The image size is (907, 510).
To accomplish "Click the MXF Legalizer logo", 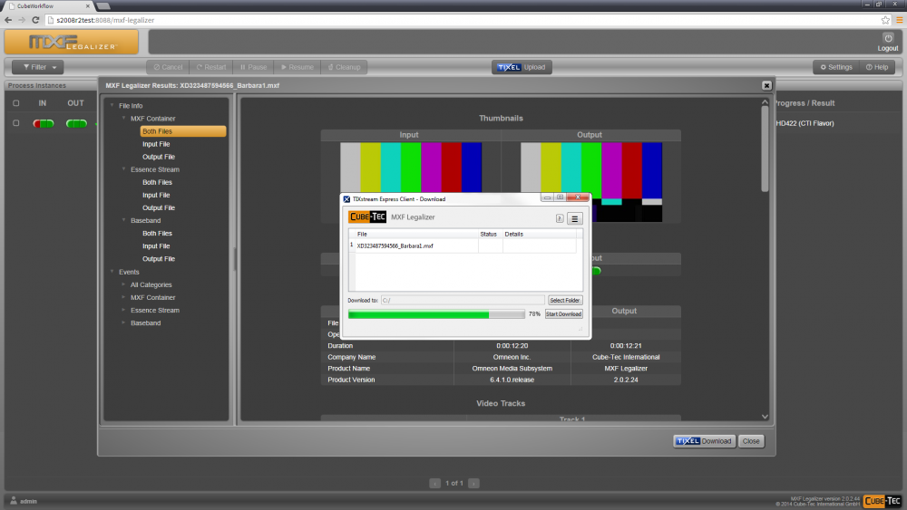I will [72, 43].
